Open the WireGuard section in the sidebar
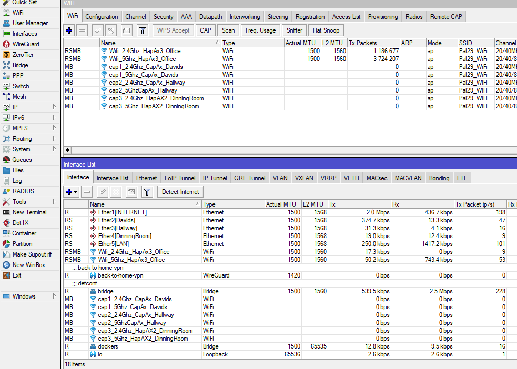 pyautogui.click(x=26, y=44)
